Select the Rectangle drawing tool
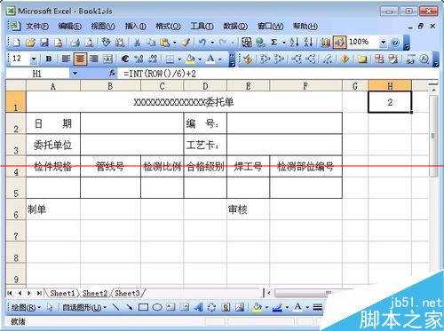 [x=143, y=307]
